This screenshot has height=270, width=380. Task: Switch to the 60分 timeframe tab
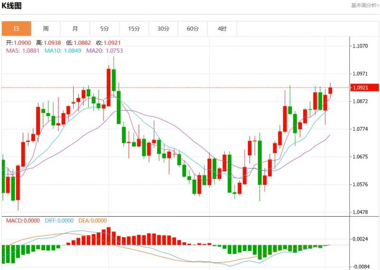[x=193, y=29]
